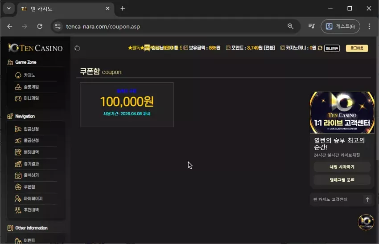Click the Ten Casino logo
This screenshot has width=379, height=244.
click(35, 48)
